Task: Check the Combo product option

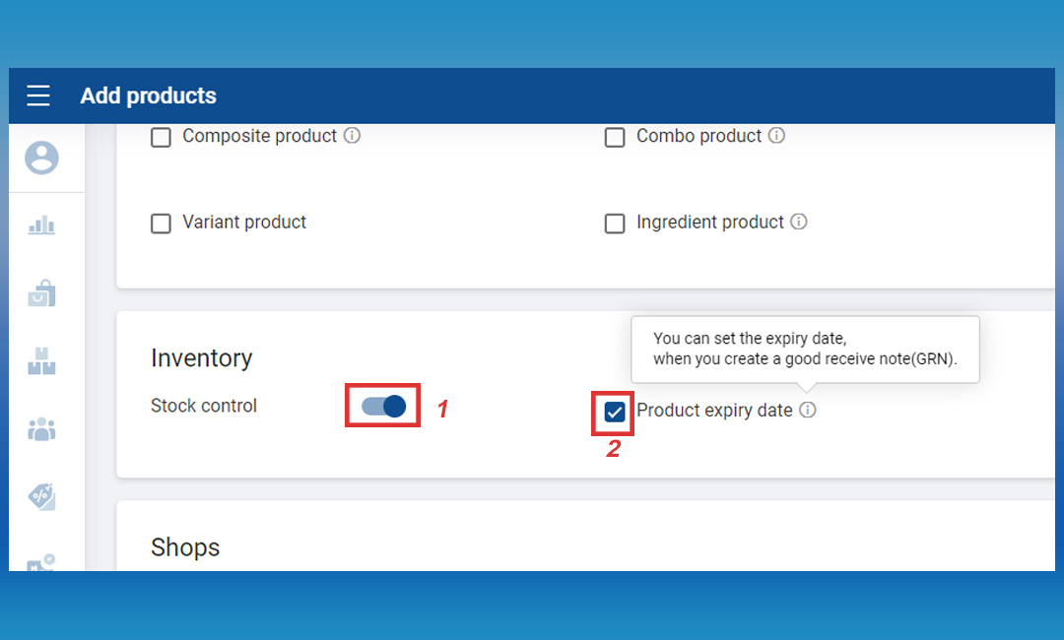Action: 615,137
